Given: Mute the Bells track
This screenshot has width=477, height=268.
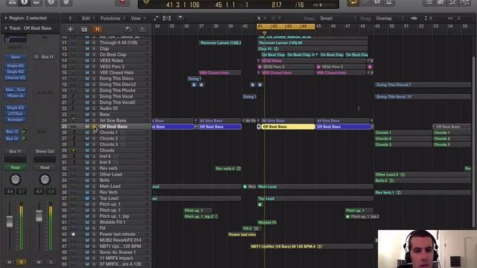Looking at the screenshot, I should [x=87, y=180].
